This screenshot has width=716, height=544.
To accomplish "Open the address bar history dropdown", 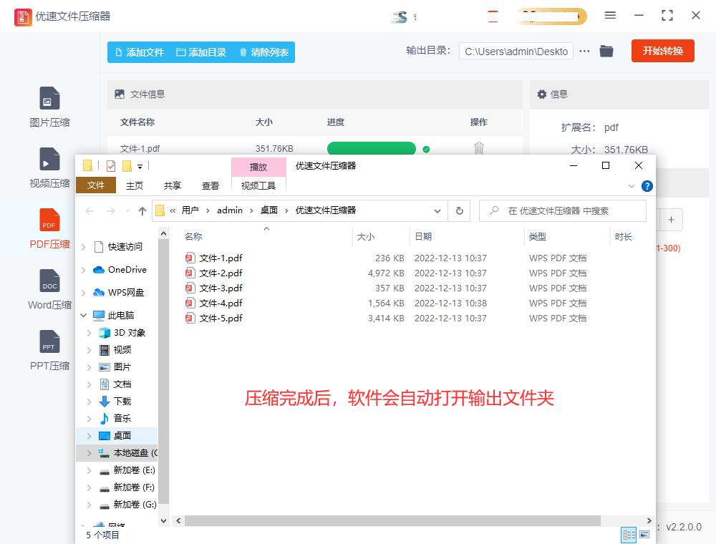I will coord(437,211).
